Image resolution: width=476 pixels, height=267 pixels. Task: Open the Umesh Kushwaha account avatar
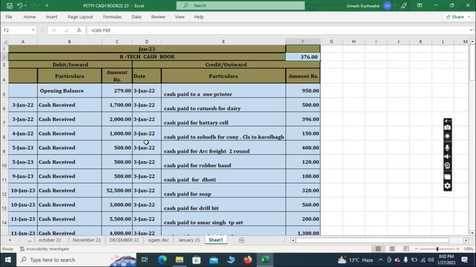click(387, 6)
